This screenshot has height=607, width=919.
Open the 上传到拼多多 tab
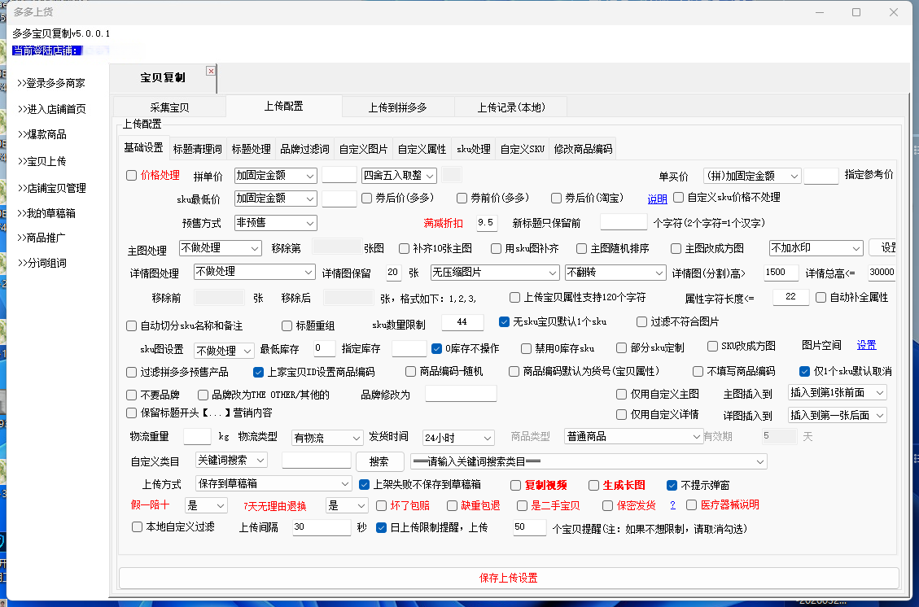[x=397, y=107]
